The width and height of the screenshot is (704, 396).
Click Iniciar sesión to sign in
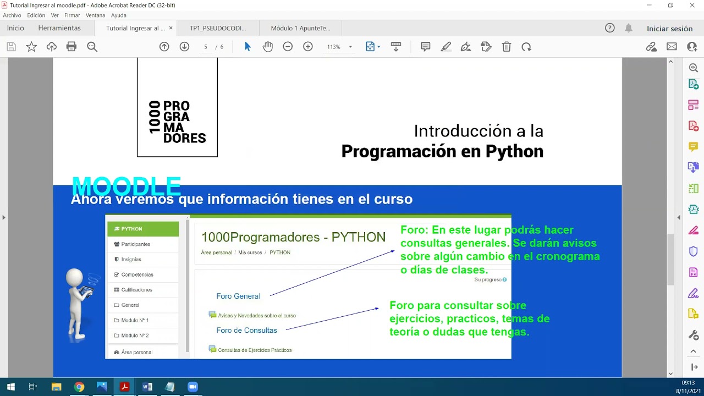click(669, 29)
